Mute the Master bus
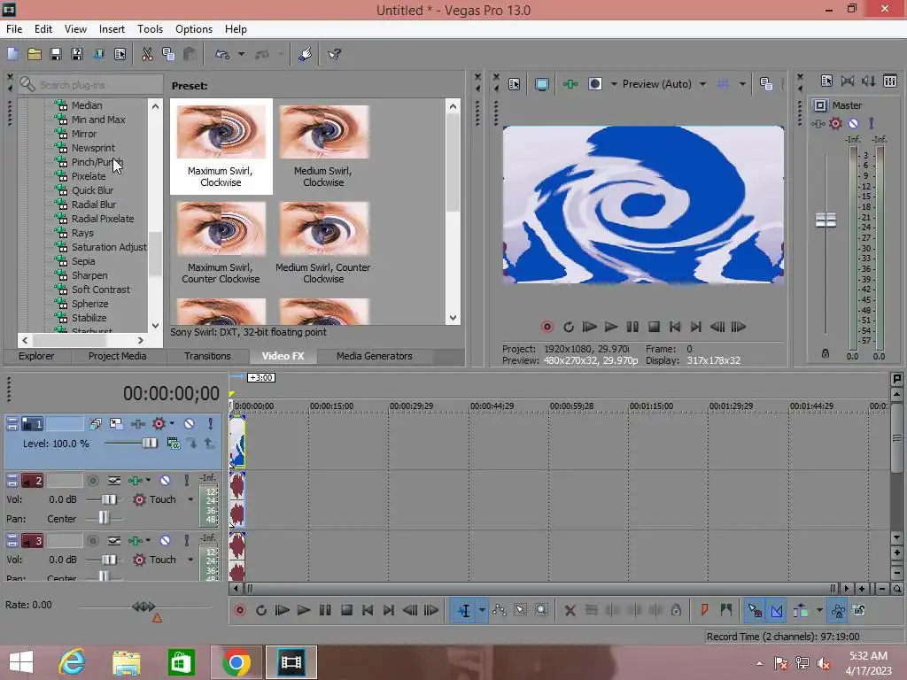Screen dimensions: 907x680 853,123
